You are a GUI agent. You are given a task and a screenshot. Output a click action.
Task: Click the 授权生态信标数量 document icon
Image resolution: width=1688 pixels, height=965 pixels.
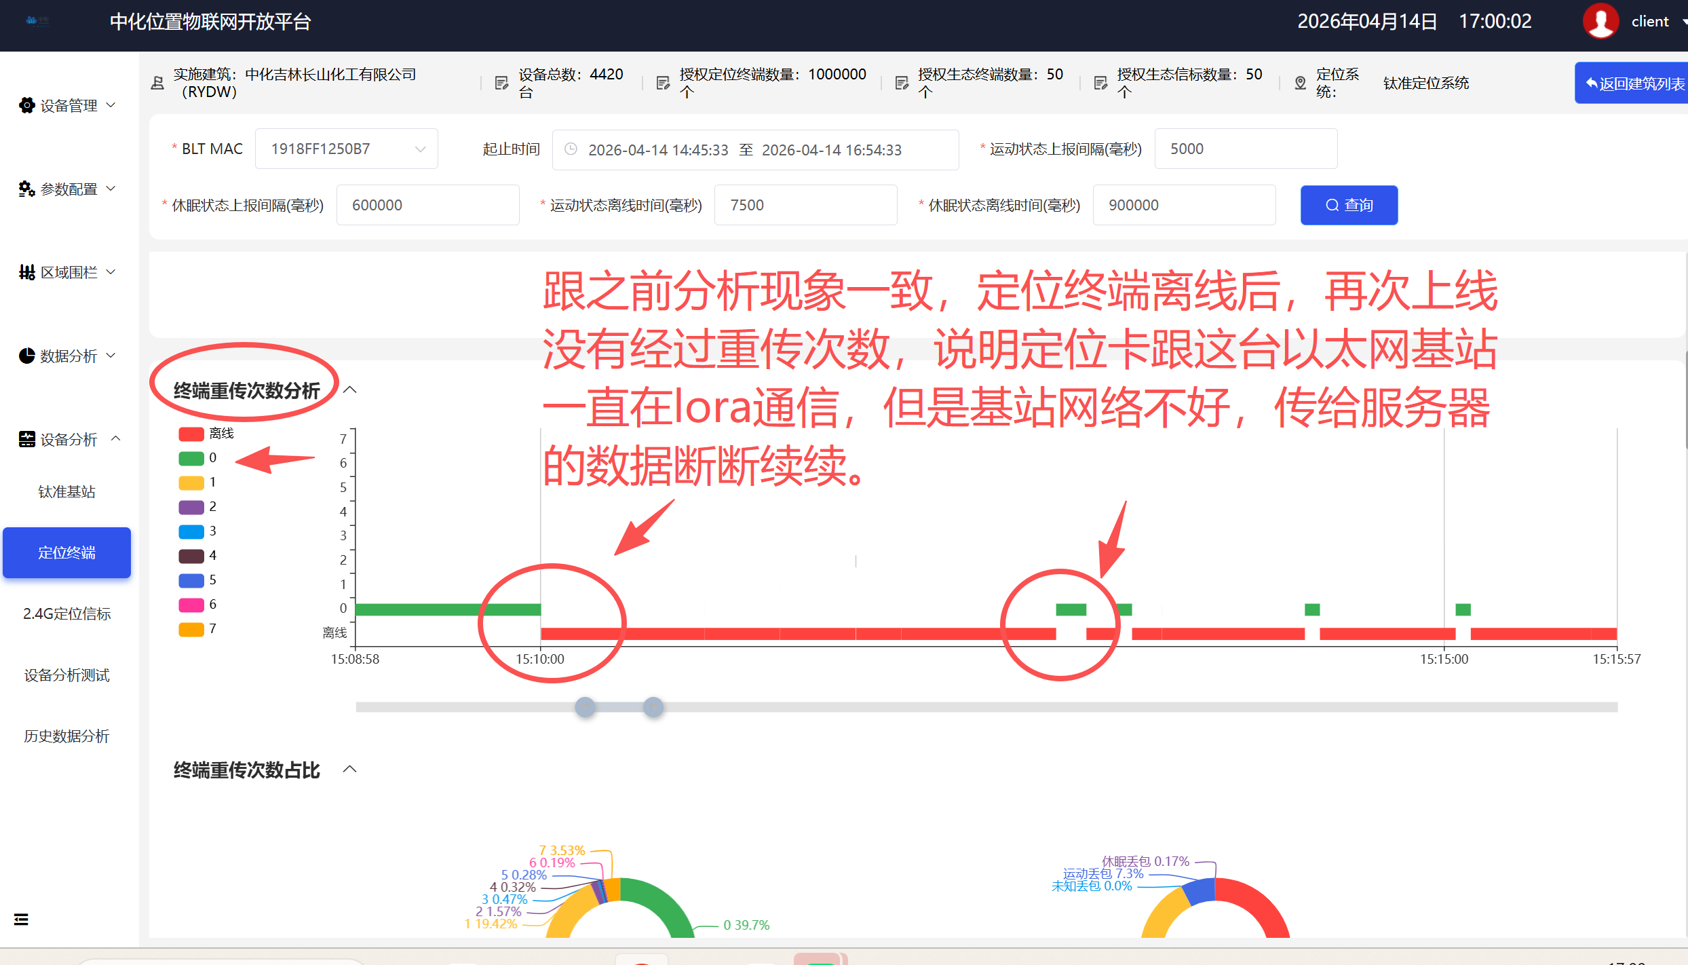coord(1100,83)
